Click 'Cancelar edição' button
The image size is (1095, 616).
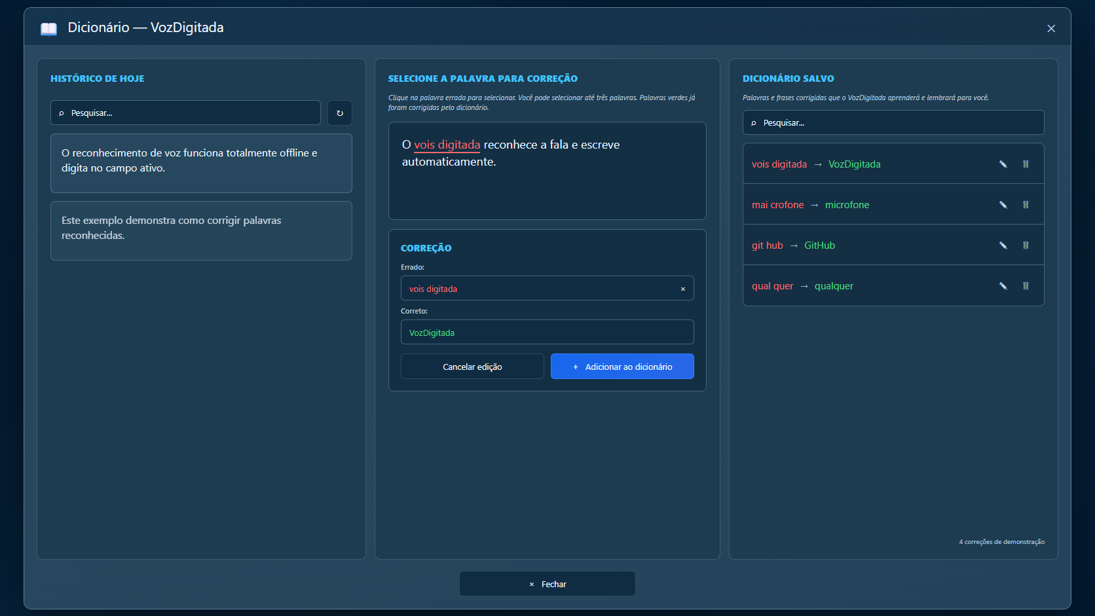pos(472,367)
